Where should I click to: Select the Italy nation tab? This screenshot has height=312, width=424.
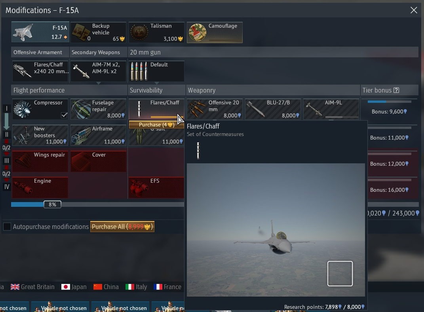coord(136,287)
